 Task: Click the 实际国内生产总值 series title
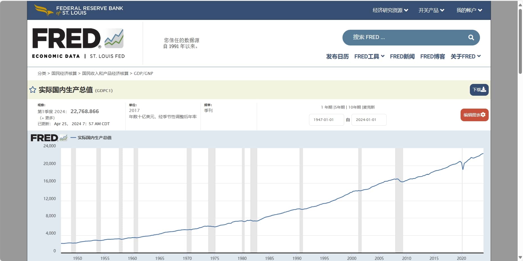(x=66, y=90)
